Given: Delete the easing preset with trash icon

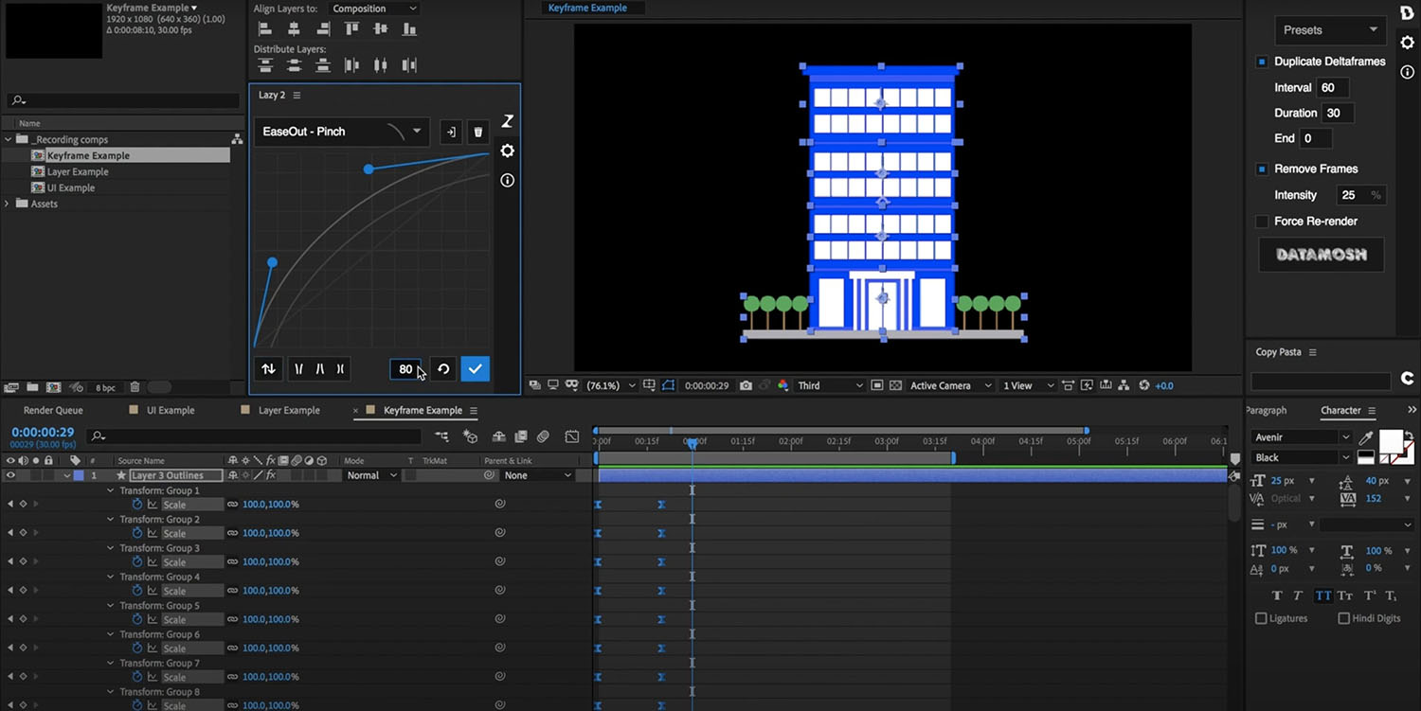Looking at the screenshot, I should tap(478, 133).
